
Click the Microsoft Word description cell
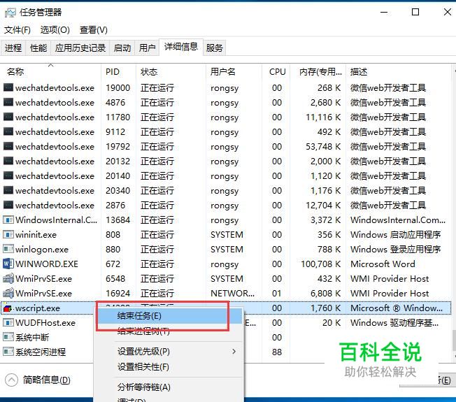click(x=383, y=264)
